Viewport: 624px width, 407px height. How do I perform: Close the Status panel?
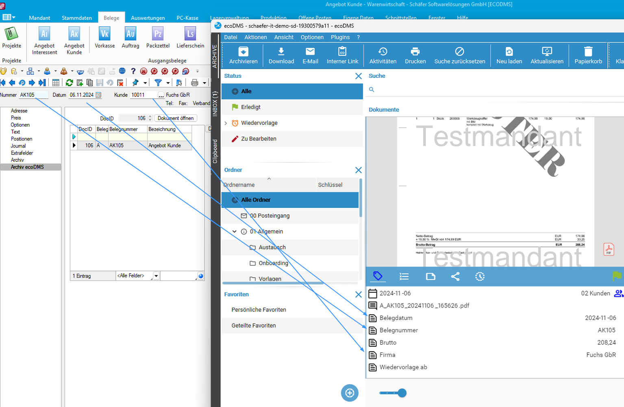click(x=358, y=76)
